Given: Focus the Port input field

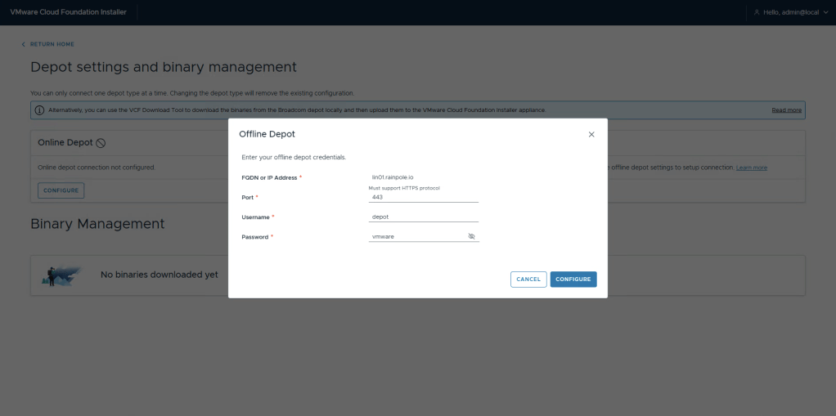Looking at the screenshot, I should click(x=424, y=197).
